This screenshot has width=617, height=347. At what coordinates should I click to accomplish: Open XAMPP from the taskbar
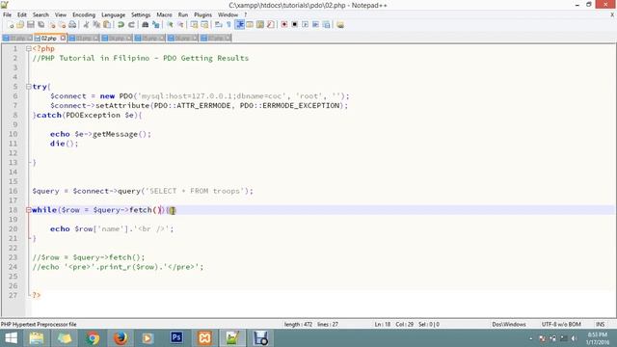coord(204,338)
